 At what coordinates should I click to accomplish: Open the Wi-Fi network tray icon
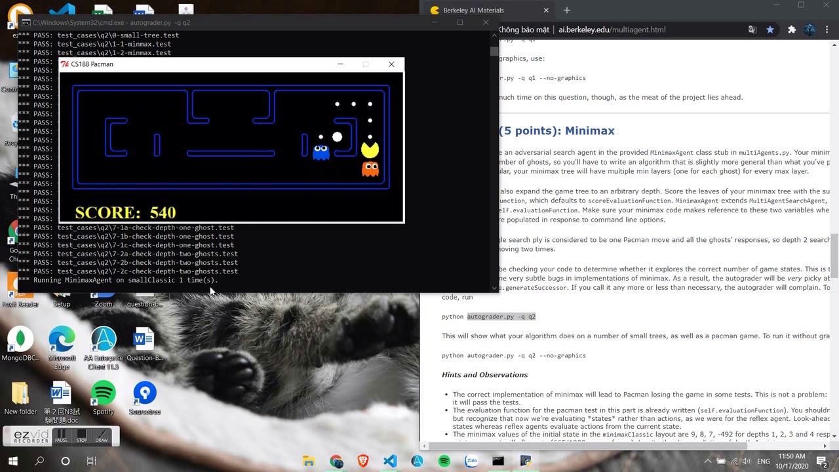pyautogui.click(x=734, y=462)
